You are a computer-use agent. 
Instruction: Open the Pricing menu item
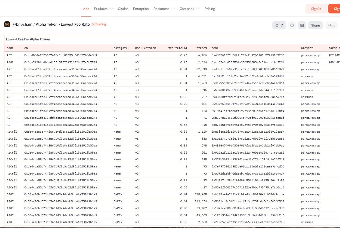[210, 9]
